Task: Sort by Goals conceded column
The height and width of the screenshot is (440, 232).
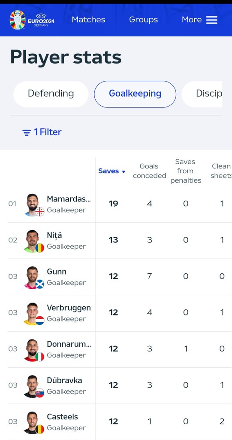Action: click(x=149, y=171)
